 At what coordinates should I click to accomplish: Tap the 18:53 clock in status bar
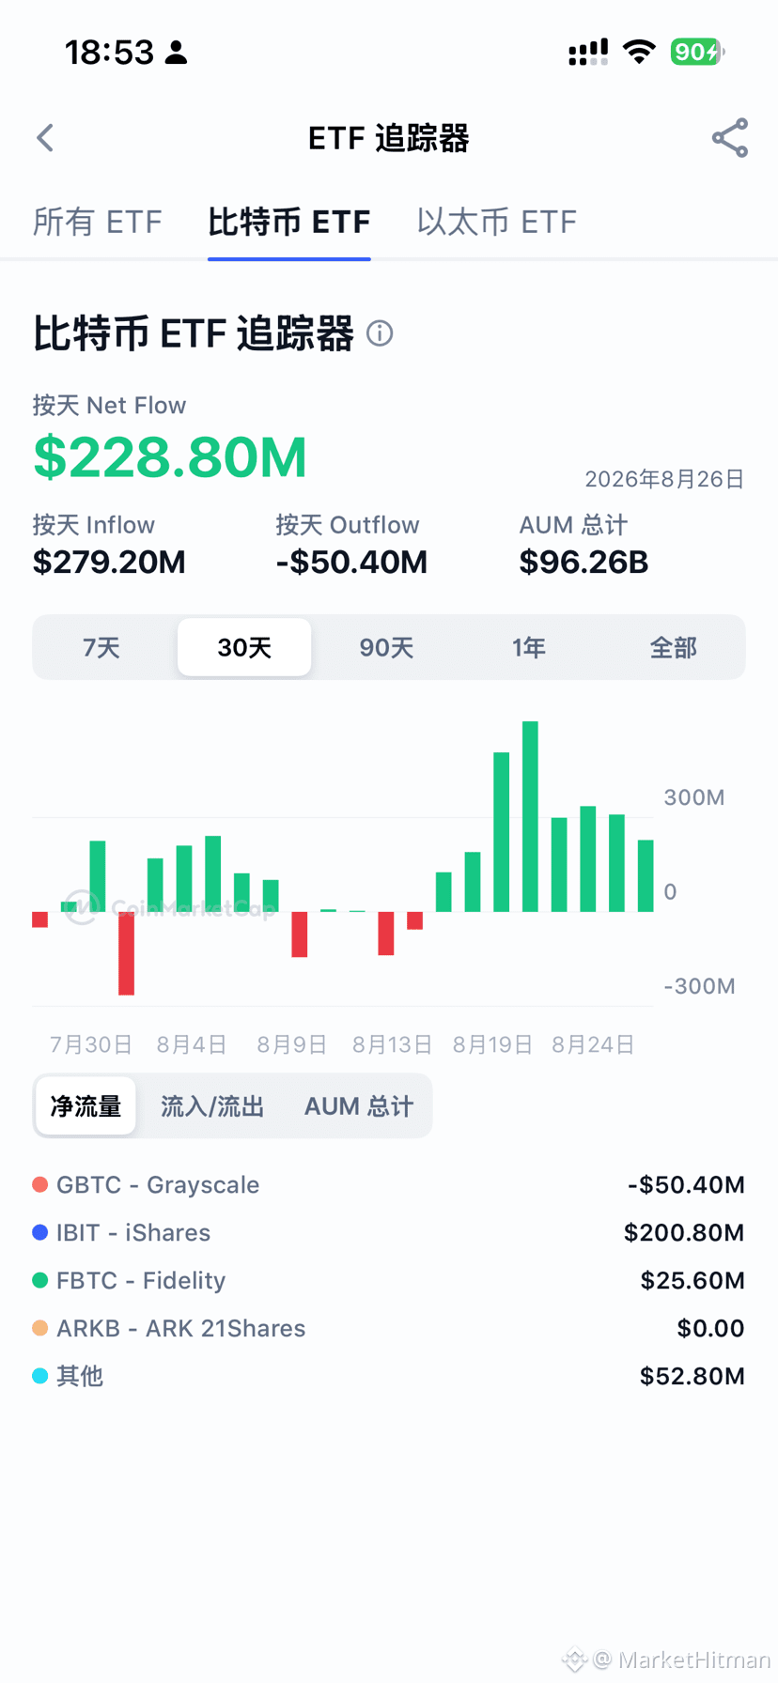coord(109,52)
